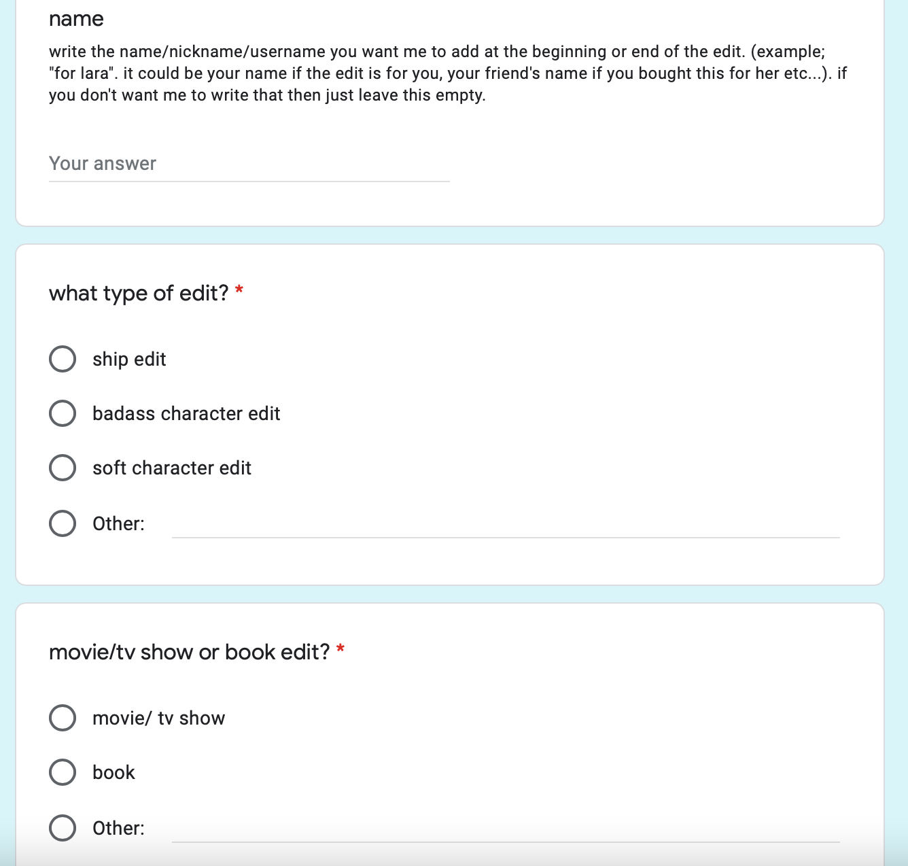
Task: Select 'Other' radio under what type of edit
Action: 63,523
